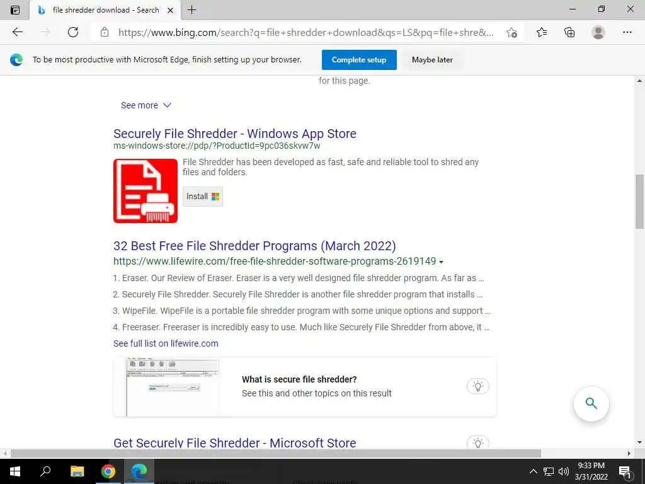The width and height of the screenshot is (645, 484).
Task: Click lightbulb icon beside Microsoft Store result
Action: pos(477,443)
